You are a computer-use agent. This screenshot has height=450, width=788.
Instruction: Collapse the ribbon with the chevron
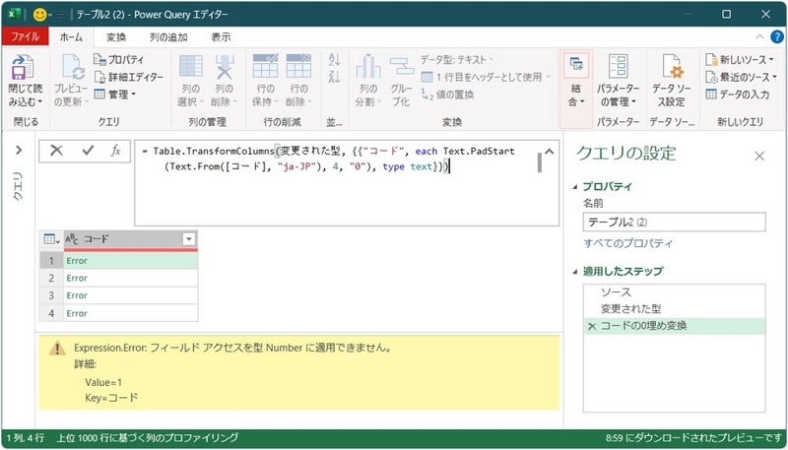[x=759, y=36]
